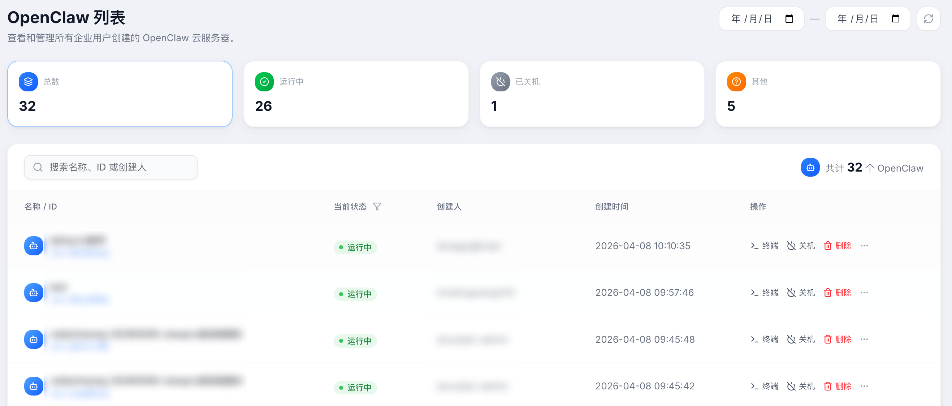Click the green check icon on 运行中 card
This screenshot has height=406, width=952.
264,82
